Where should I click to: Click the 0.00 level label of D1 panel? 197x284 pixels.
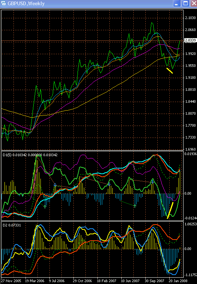(188, 194)
